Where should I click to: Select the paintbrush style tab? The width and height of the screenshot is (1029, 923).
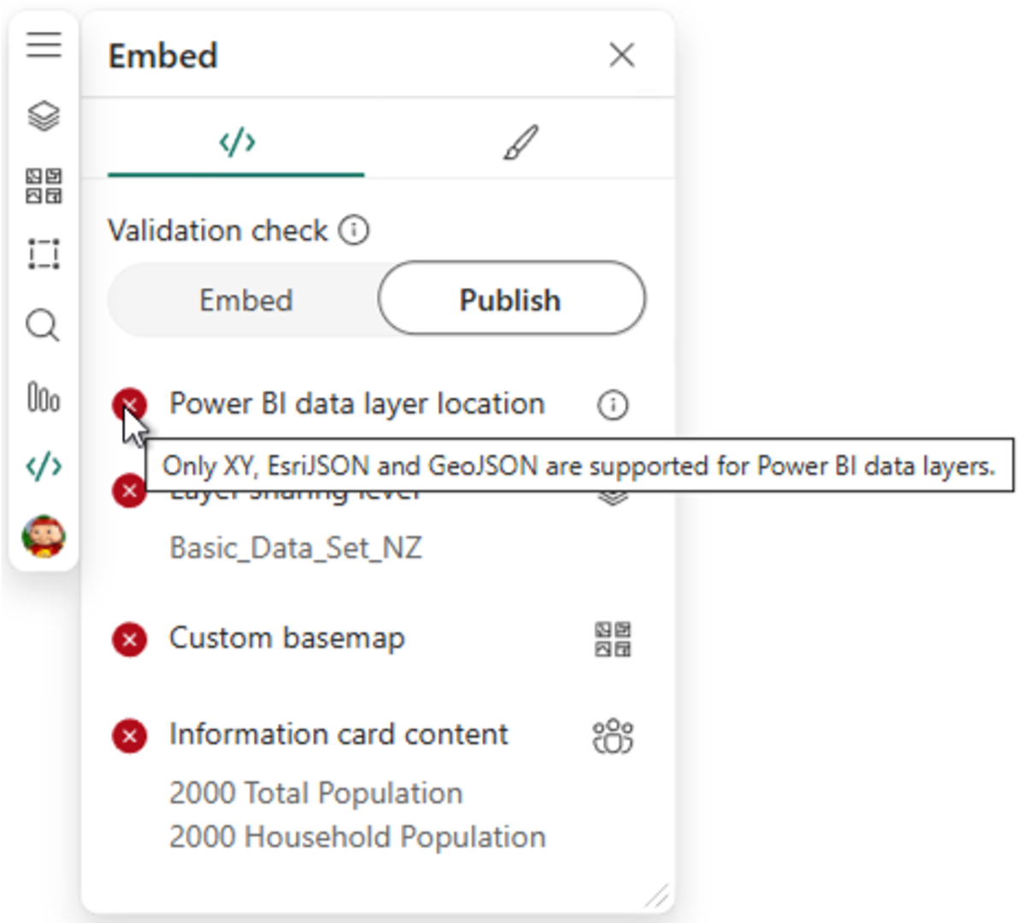coord(520,142)
